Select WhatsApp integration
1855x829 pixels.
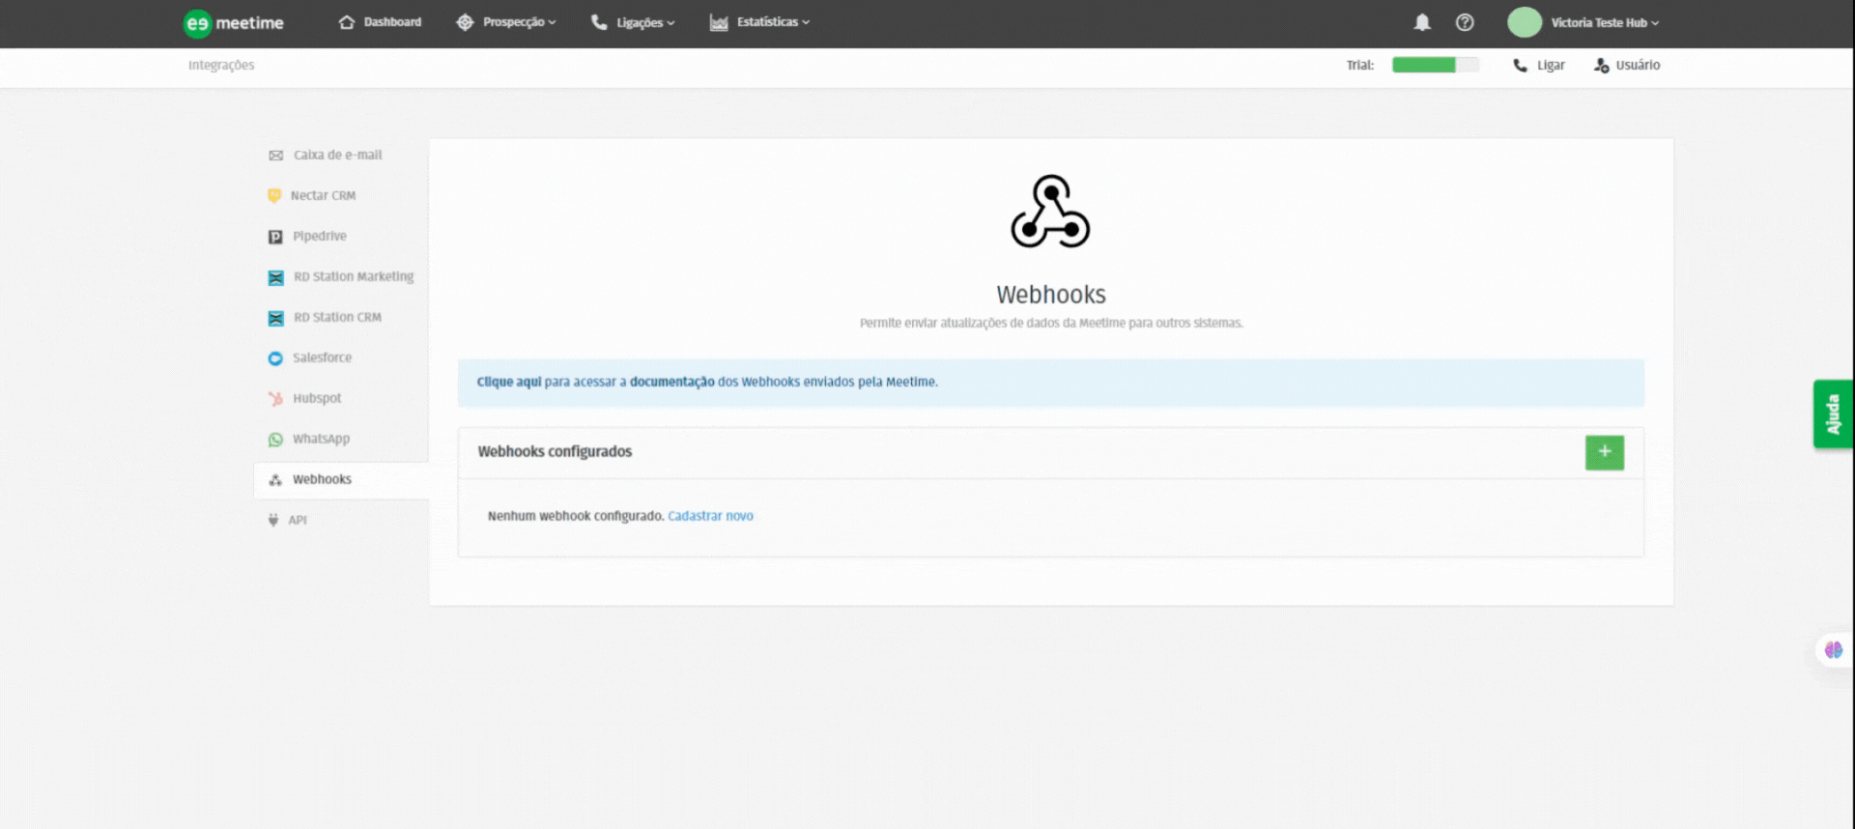321,440
